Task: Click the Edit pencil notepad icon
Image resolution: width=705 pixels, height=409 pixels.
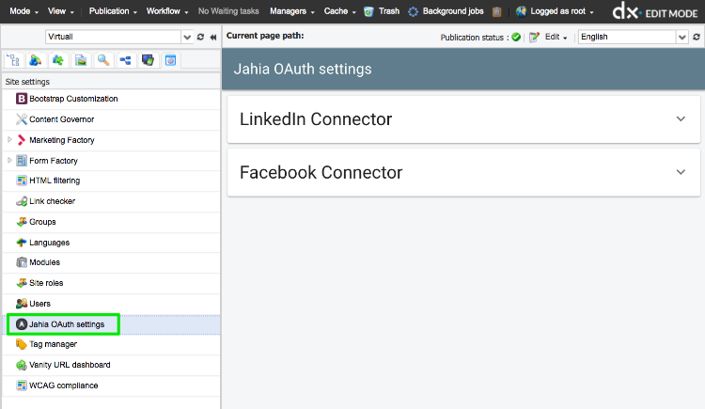Action: [x=534, y=37]
